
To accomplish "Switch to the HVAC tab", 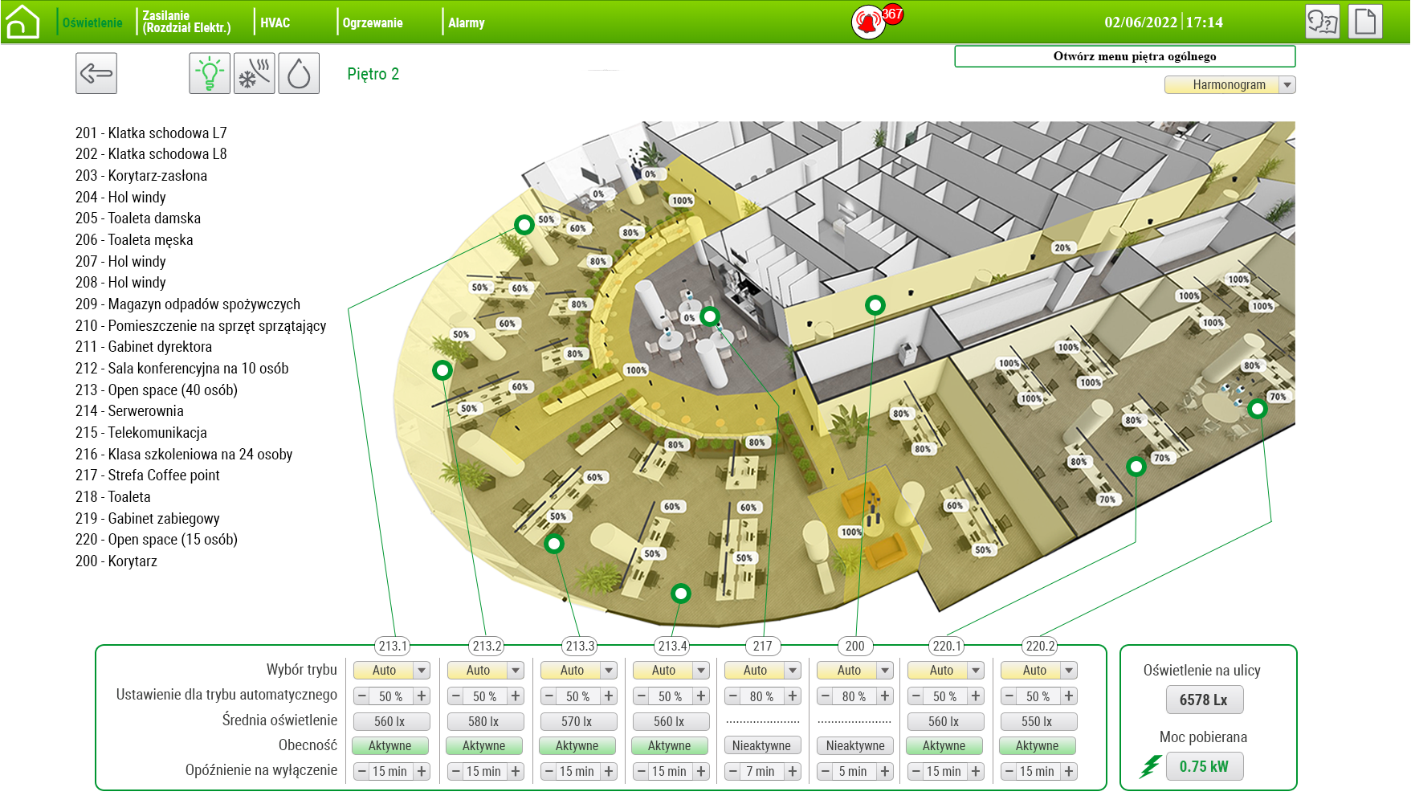I will tap(275, 22).
